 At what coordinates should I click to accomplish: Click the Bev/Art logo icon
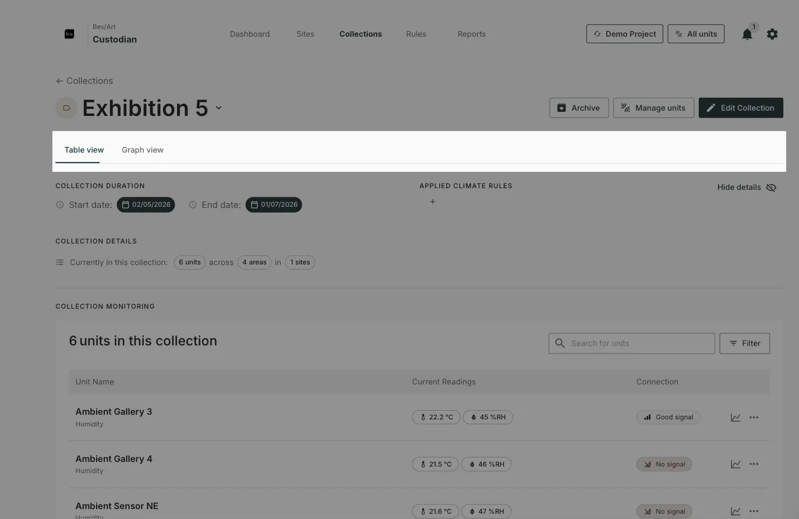click(69, 34)
